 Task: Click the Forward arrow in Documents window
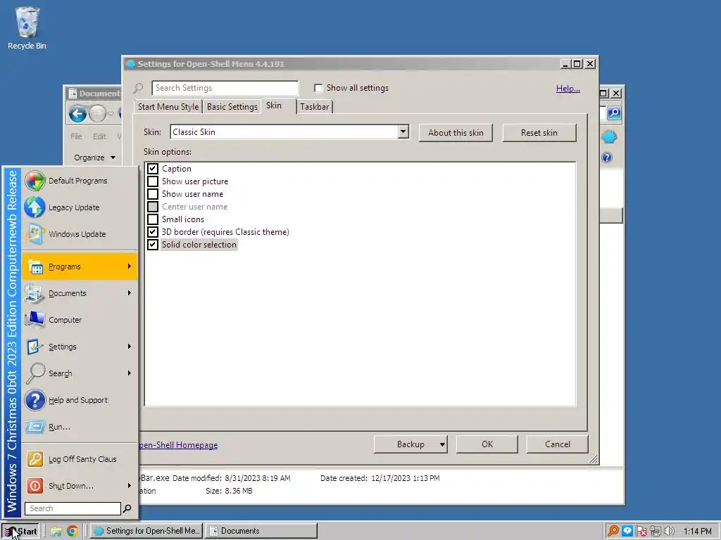(97, 113)
